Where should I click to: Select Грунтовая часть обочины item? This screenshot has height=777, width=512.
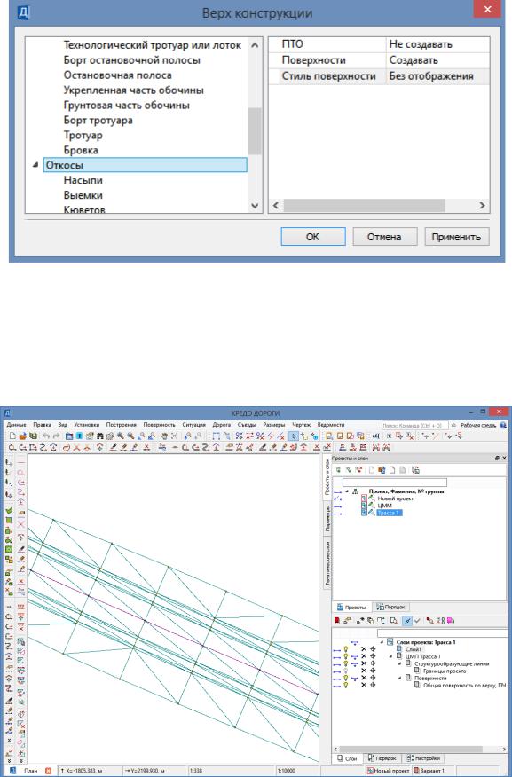(126, 105)
